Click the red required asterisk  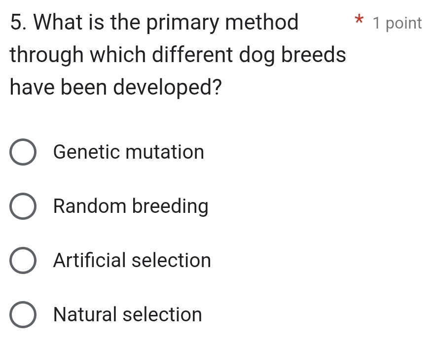pyautogui.click(x=358, y=21)
